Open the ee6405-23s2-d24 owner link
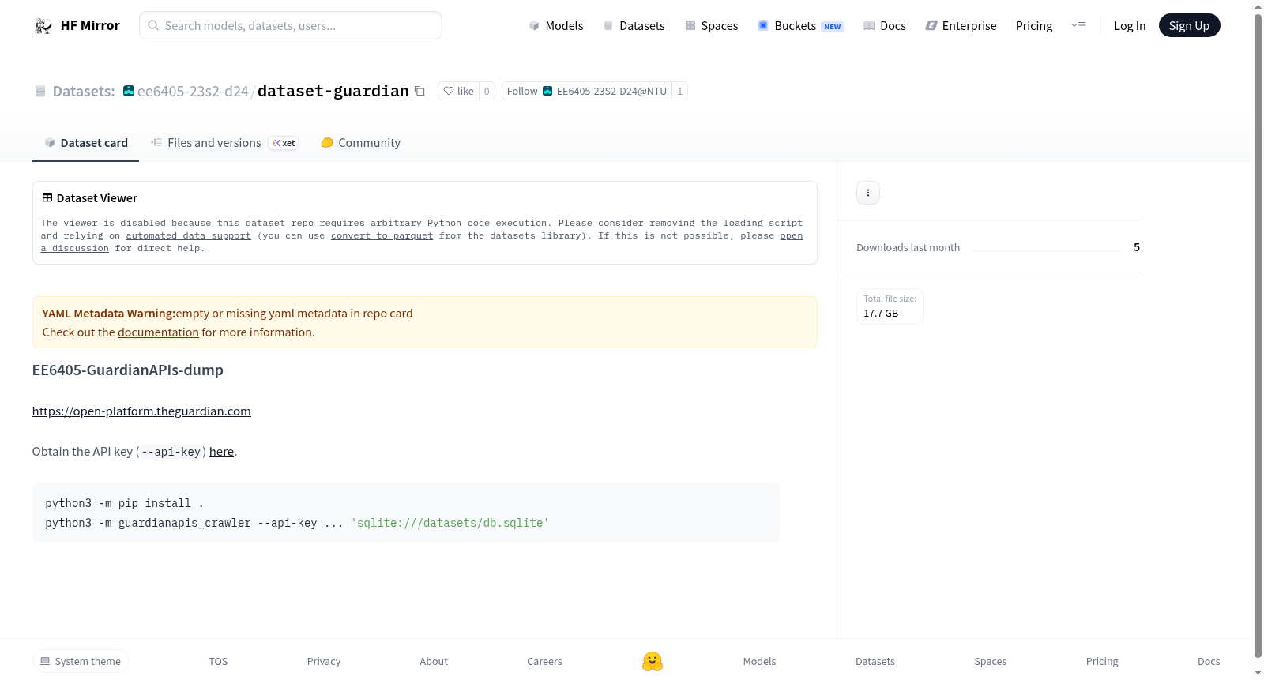 (193, 91)
